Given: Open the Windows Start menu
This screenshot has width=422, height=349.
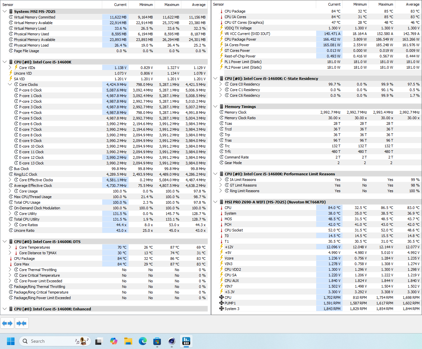Looking at the screenshot, I should click(x=11, y=341).
